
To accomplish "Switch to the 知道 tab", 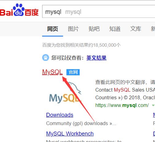I will point(115,29).
